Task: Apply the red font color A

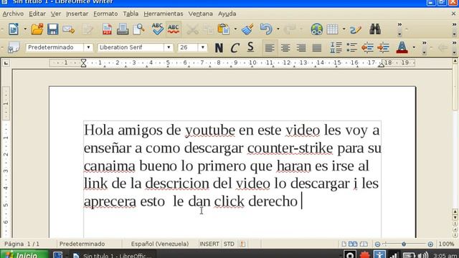Action: 402,47
